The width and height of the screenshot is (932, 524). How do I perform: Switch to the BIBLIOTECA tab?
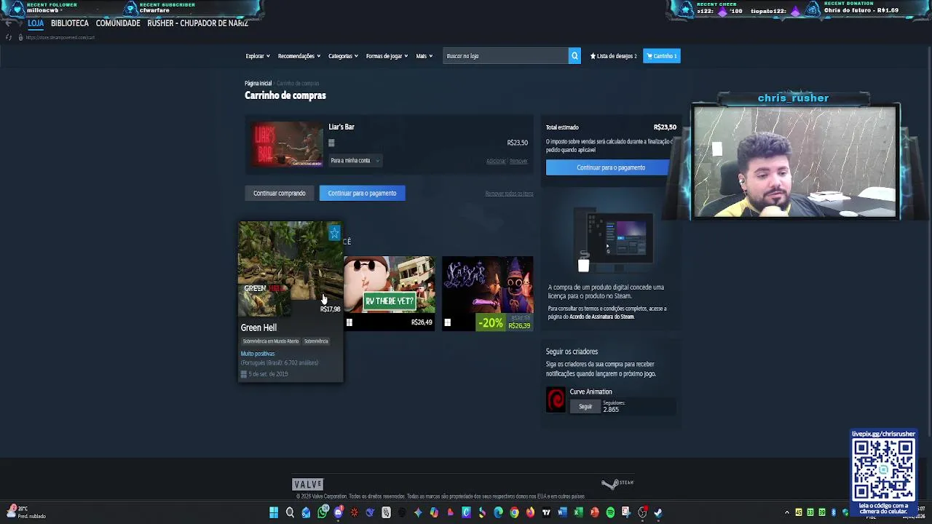pyautogui.click(x=70, y=23)
